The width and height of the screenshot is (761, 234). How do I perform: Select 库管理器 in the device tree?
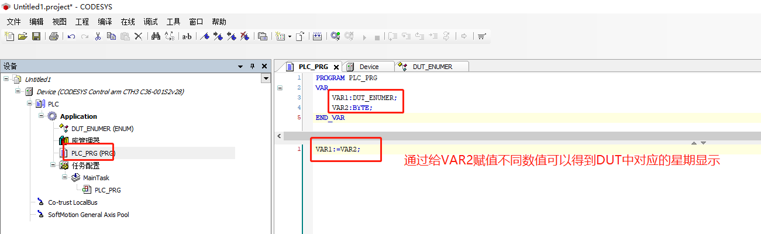(x=85, y=140)
